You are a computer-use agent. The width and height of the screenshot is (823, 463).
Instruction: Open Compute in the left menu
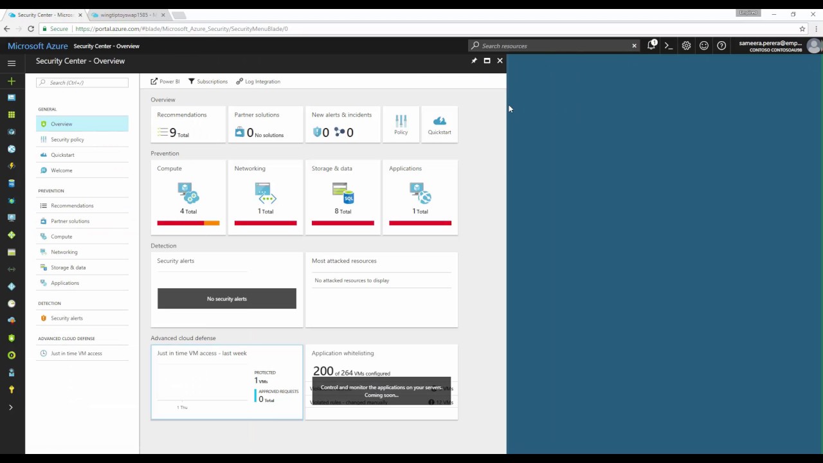coord(82,237)
